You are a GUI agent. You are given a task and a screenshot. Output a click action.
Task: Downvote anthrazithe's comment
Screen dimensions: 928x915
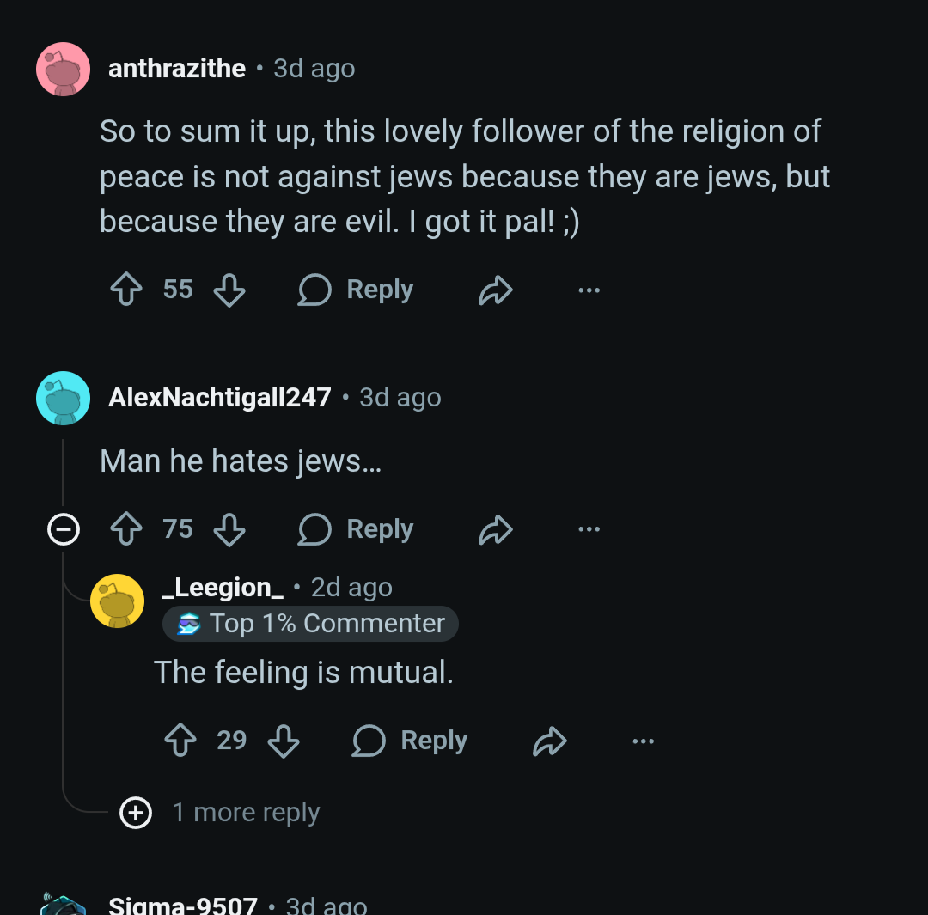229,290
